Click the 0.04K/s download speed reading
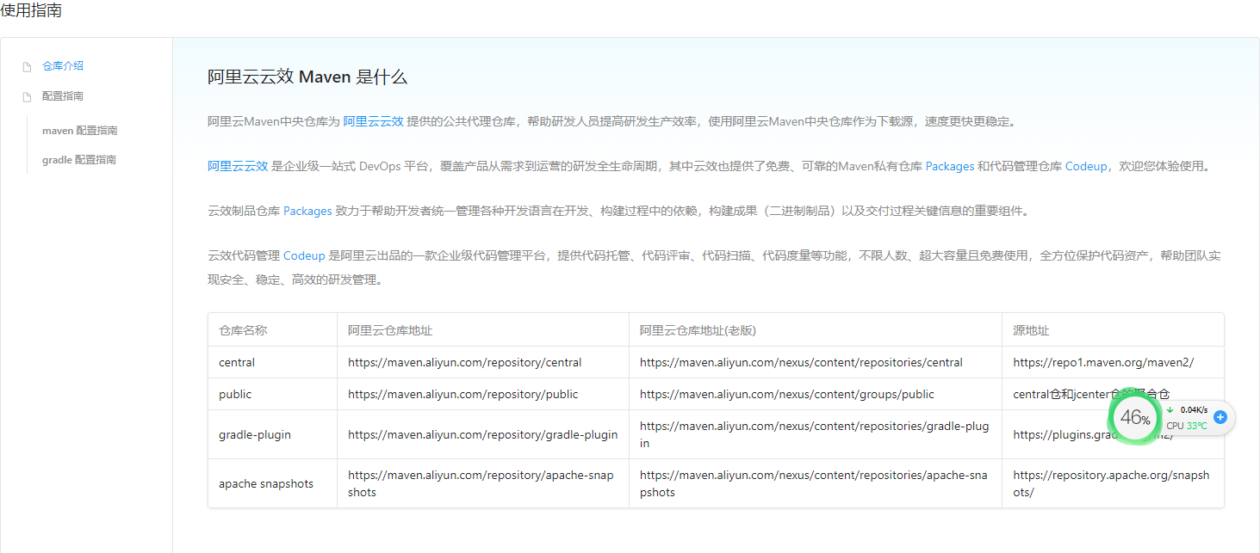The height and width of the screenshot is (553, 1260). (1194, 409)
